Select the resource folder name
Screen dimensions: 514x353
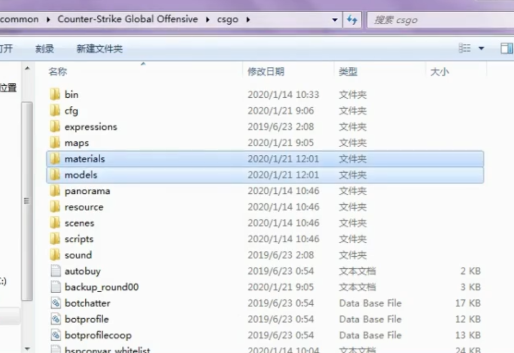(x=84, y=207)
